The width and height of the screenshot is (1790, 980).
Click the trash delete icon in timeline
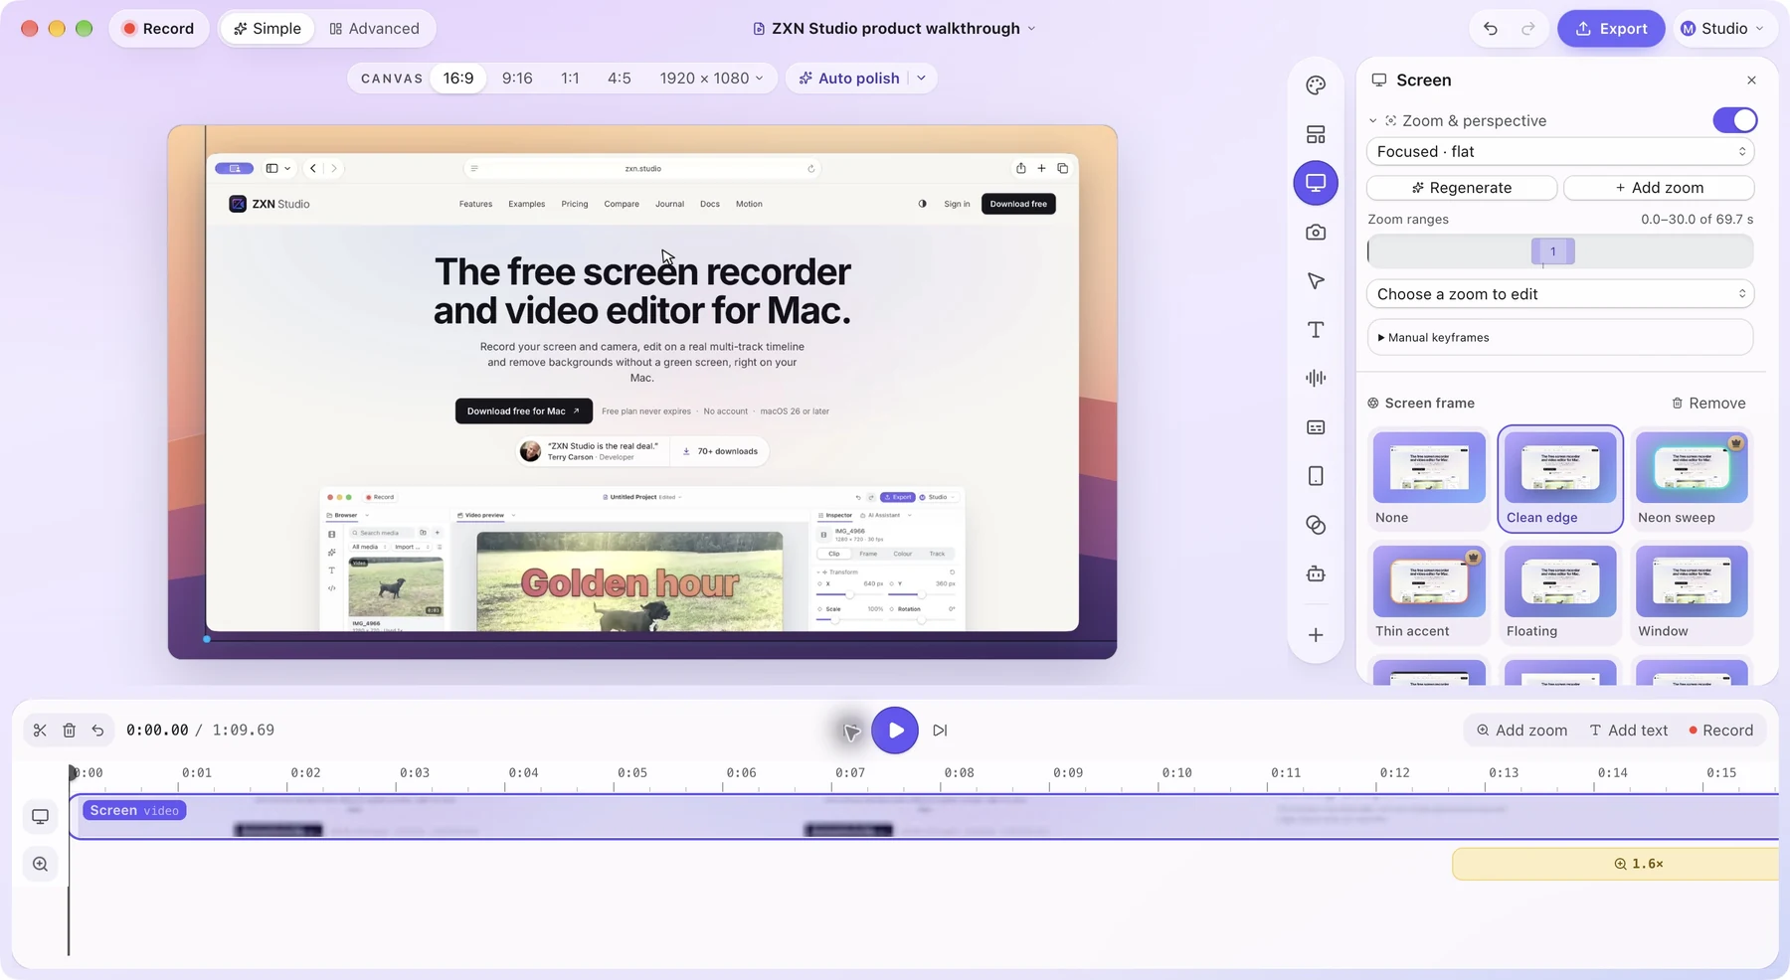[x=69, y=731]
